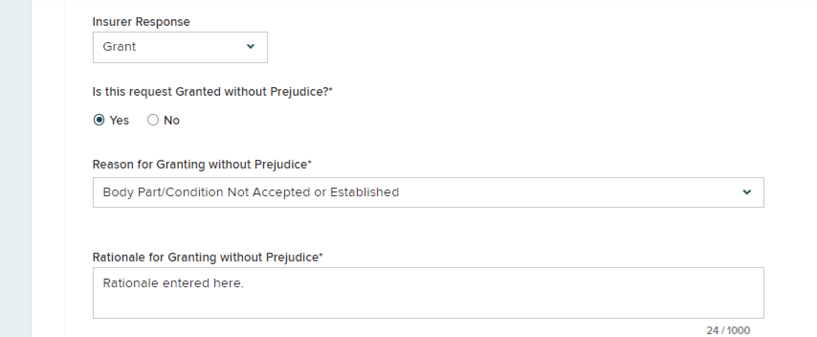The image size is (817, 337).
Task: Click the "Rationale entered here." text
Action: [x=173, y=283]
